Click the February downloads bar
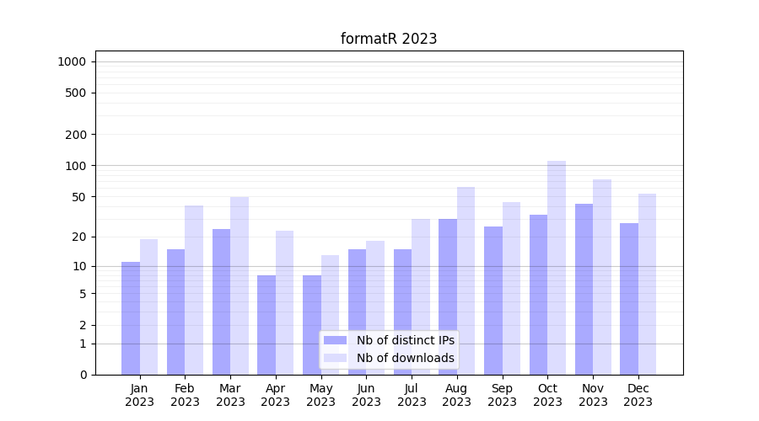The image size is (759, 421). click(x=194, y=290)
